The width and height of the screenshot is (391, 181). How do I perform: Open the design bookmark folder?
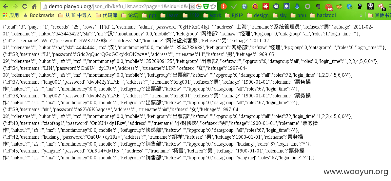click(258, 15)
